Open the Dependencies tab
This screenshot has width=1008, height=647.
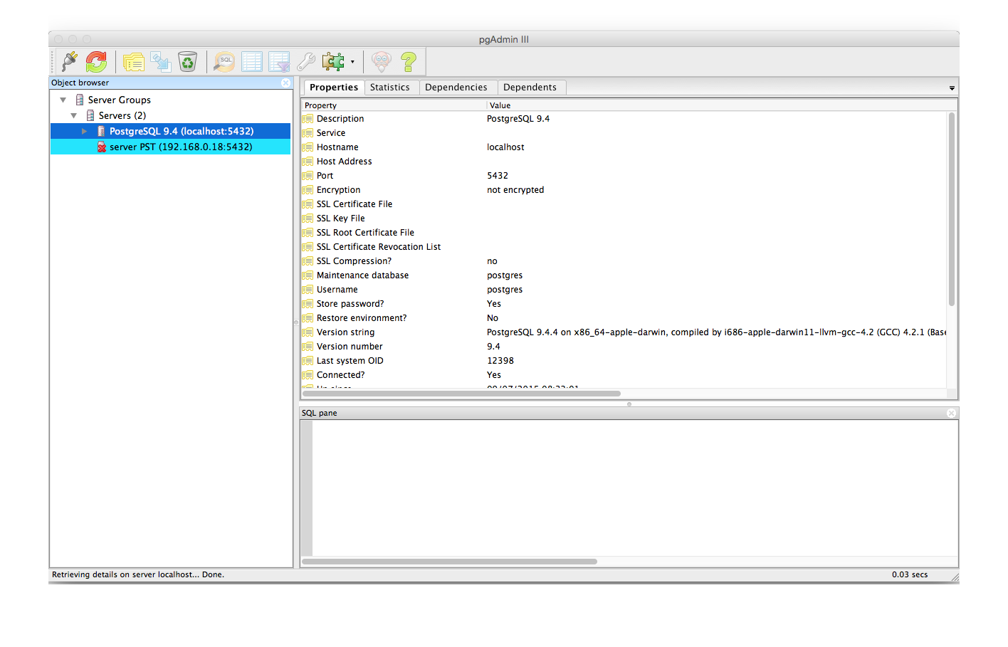pyautogui.click(x=456, y=88)
